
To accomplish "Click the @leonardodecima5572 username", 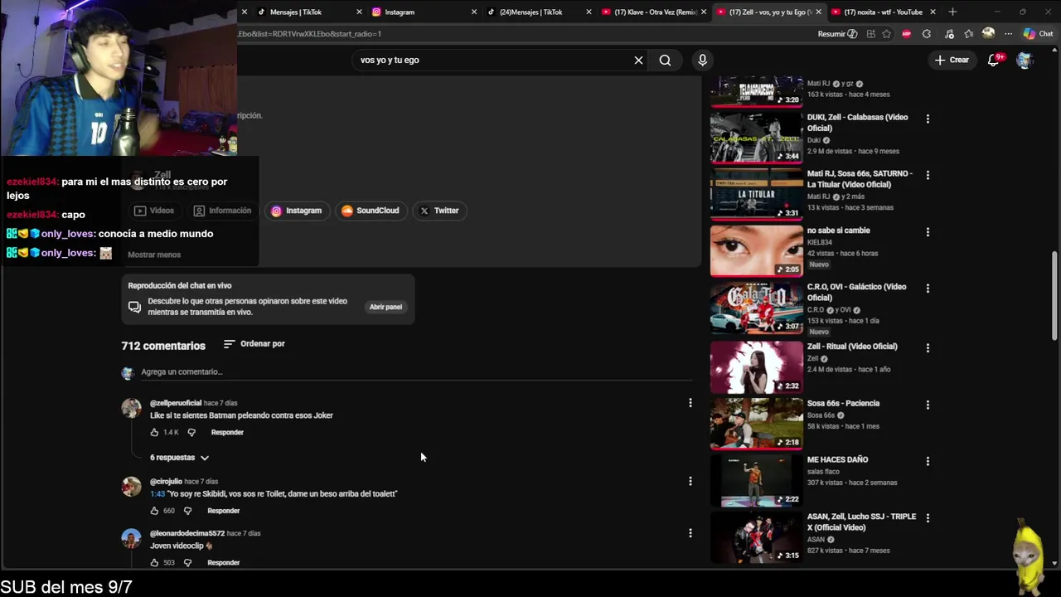I will point(187,533).
